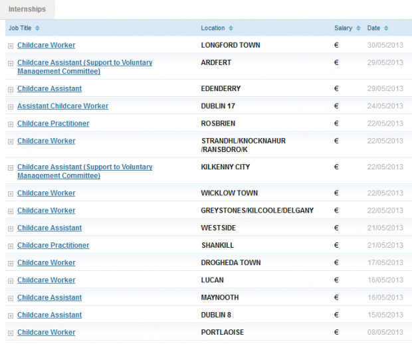Expand the Portlaoise Childcare Worker row
The height and width of the screenshot is (344, 412).
coord(11,333)
